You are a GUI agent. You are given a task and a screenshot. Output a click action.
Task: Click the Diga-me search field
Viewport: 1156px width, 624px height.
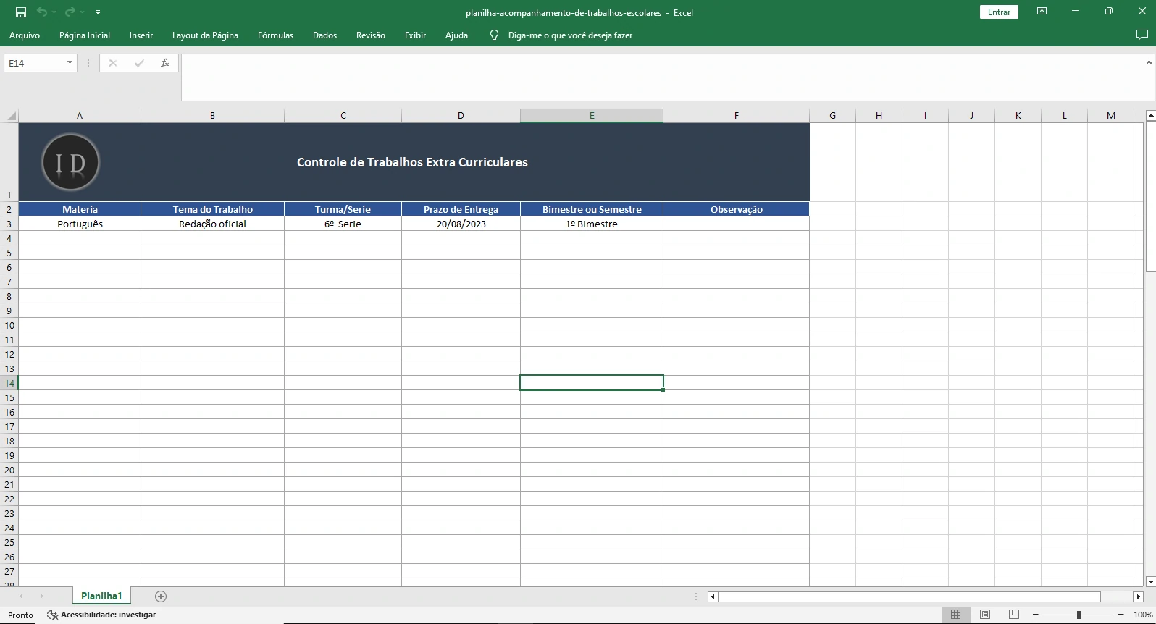tap(570, 35)
